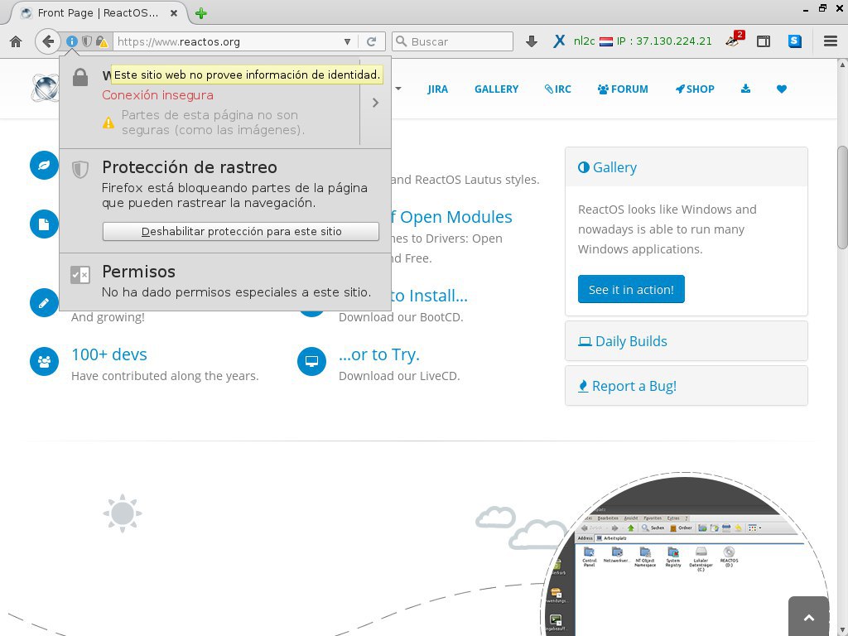
Task: Click the vertical page scrollbar thumb
Action: coord(842,197)
